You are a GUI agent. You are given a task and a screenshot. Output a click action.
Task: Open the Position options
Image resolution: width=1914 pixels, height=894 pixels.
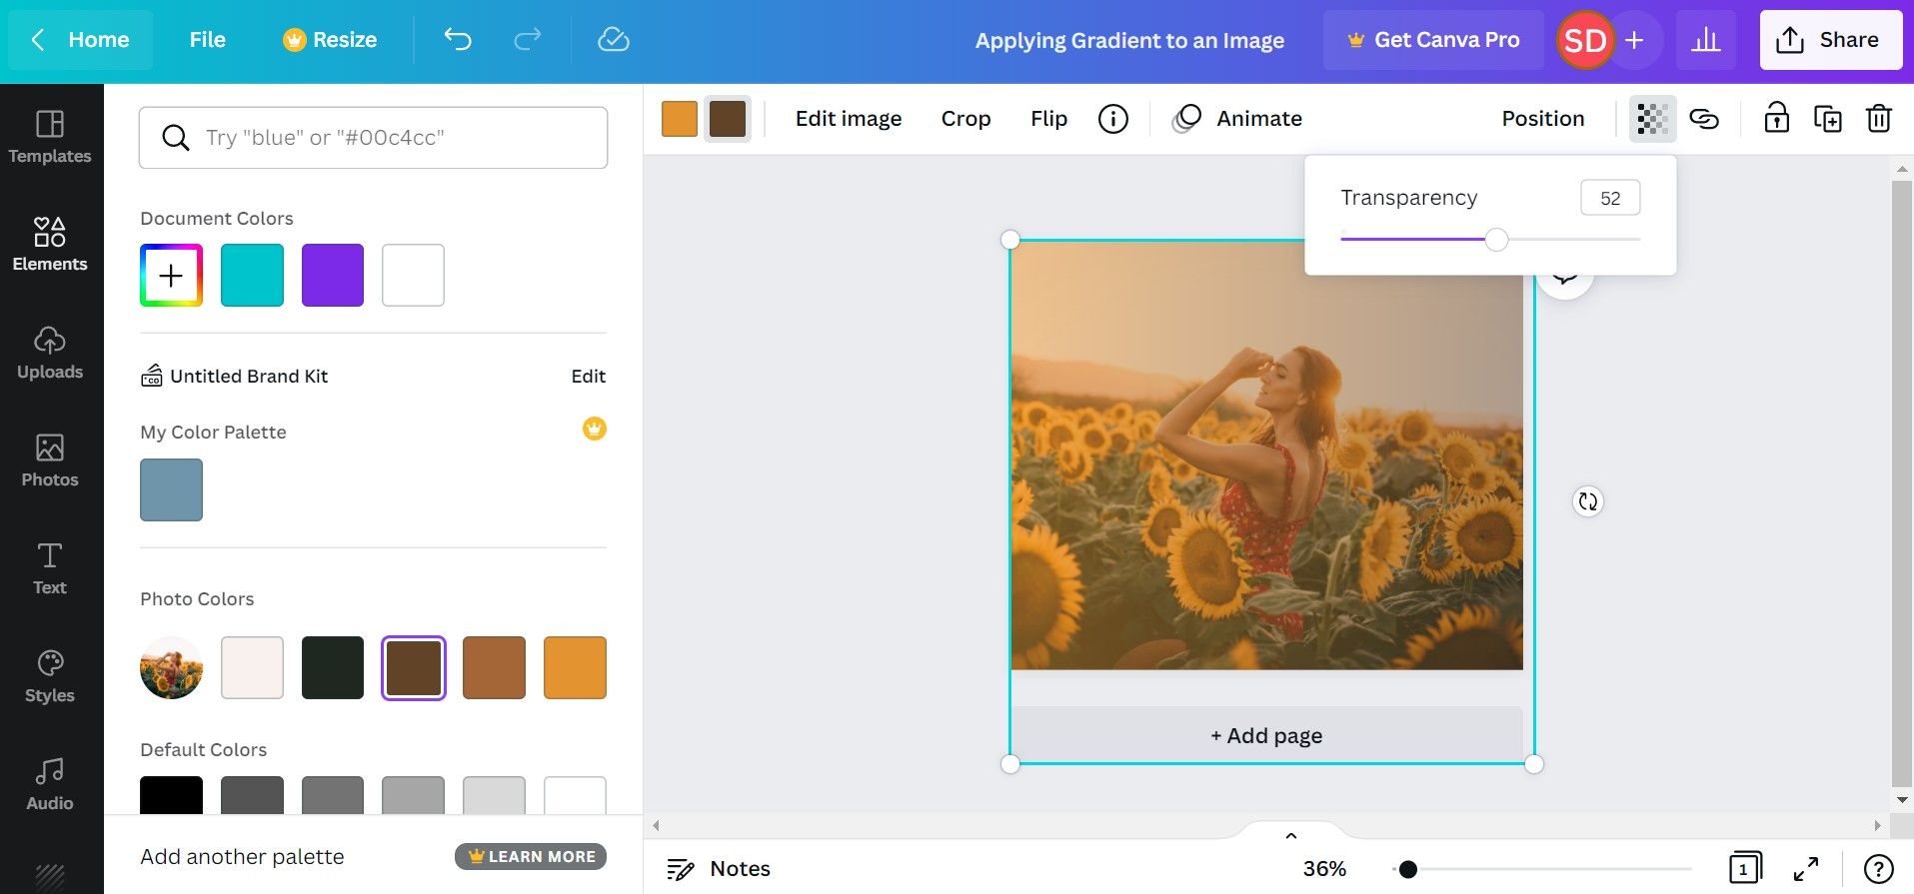pyautogui.click(x=1542, y=119)
